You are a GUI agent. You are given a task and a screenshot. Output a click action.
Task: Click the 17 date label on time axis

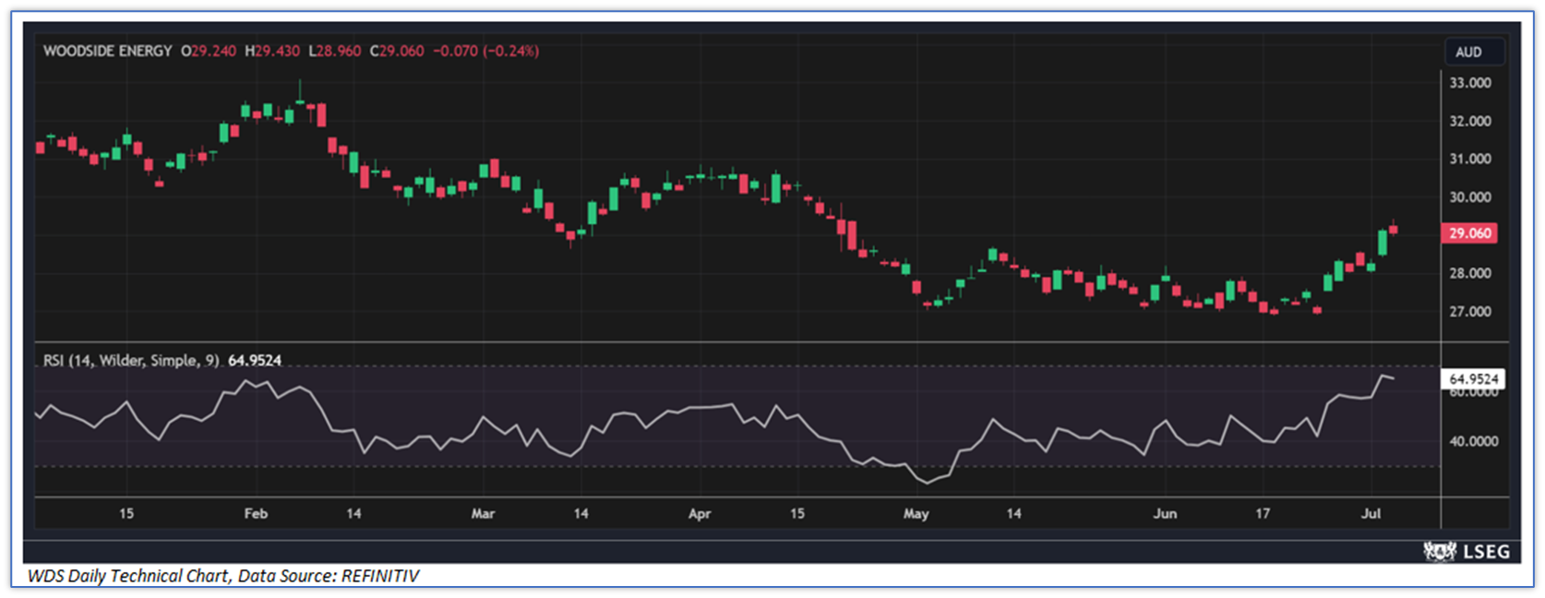[1263, 513]
